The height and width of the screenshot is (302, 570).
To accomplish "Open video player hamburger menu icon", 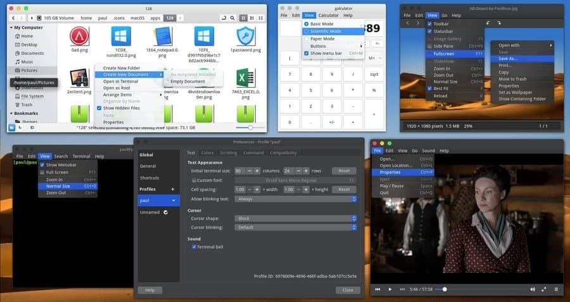I will click(x=556, y=289).
